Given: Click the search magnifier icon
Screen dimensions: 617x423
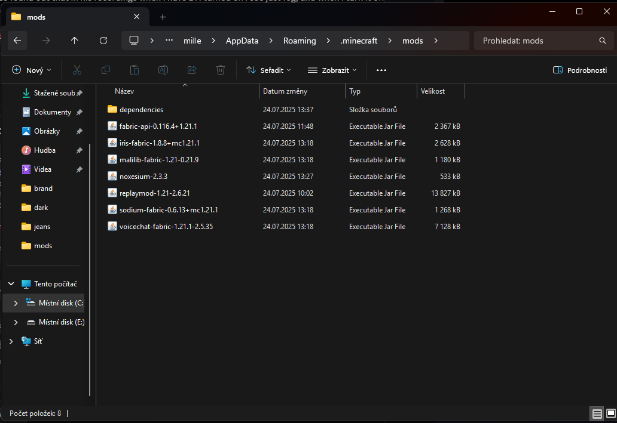Looking at the screenshot, I should [x=603, y=41].
